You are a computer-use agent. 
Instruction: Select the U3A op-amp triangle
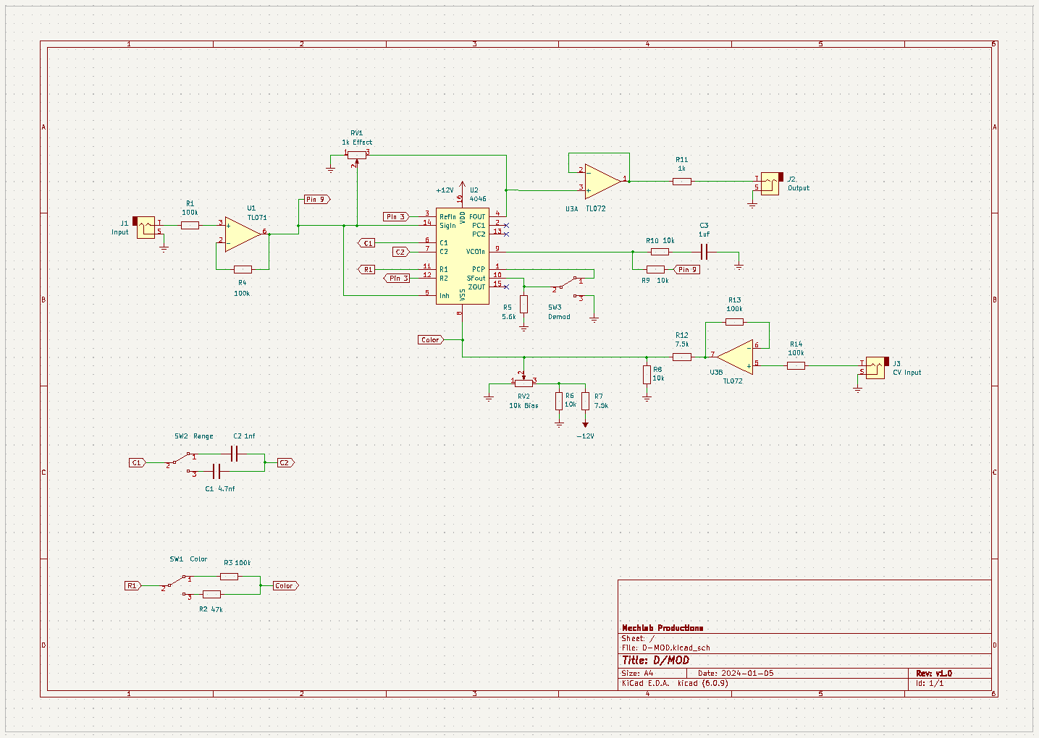tap(602, 180)
